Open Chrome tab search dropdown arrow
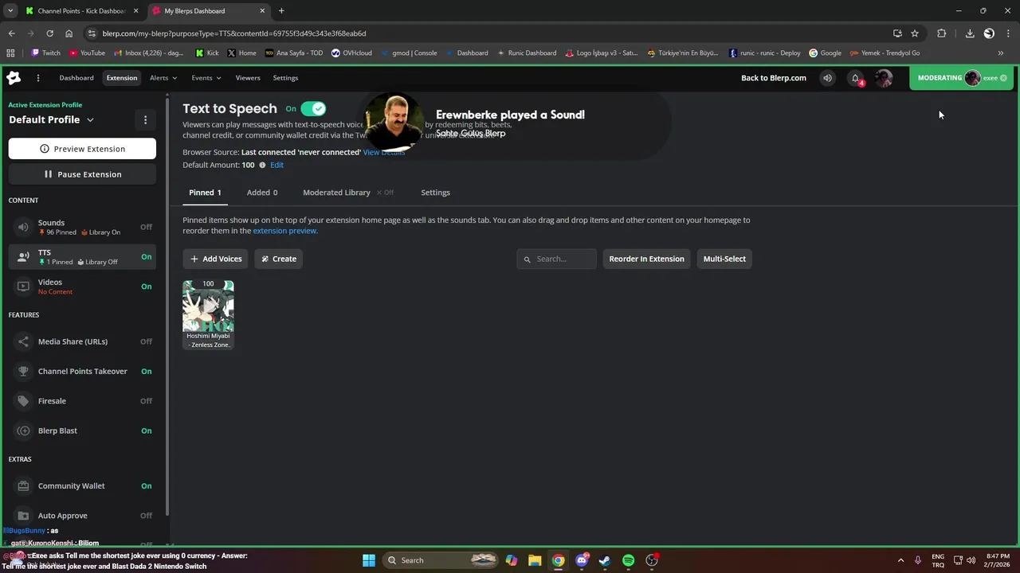This screenshot has height=573, width=1020. click(x=10, y=11)
